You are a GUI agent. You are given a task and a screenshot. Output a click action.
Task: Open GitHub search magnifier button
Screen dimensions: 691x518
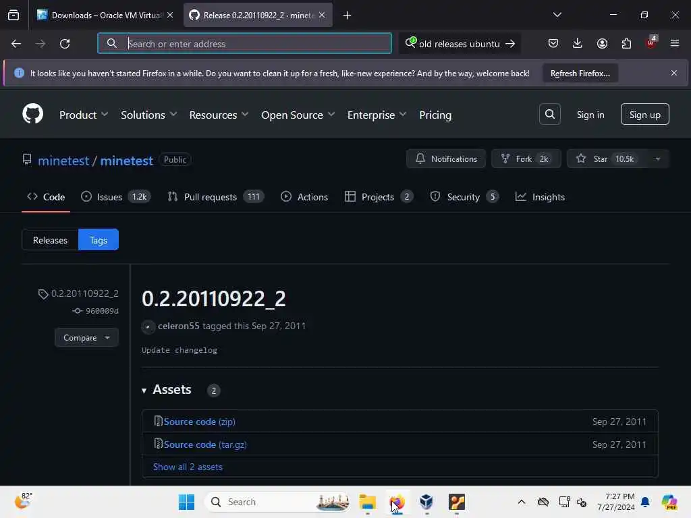click(x=549, y=115)
